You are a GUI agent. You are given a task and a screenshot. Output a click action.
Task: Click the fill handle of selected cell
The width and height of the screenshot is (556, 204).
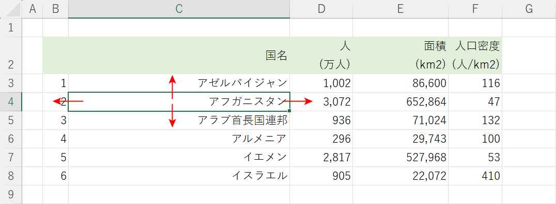[290, 111]
